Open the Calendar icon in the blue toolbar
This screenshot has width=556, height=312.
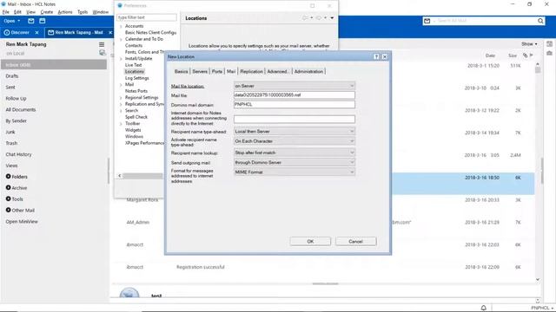point(43,21)
